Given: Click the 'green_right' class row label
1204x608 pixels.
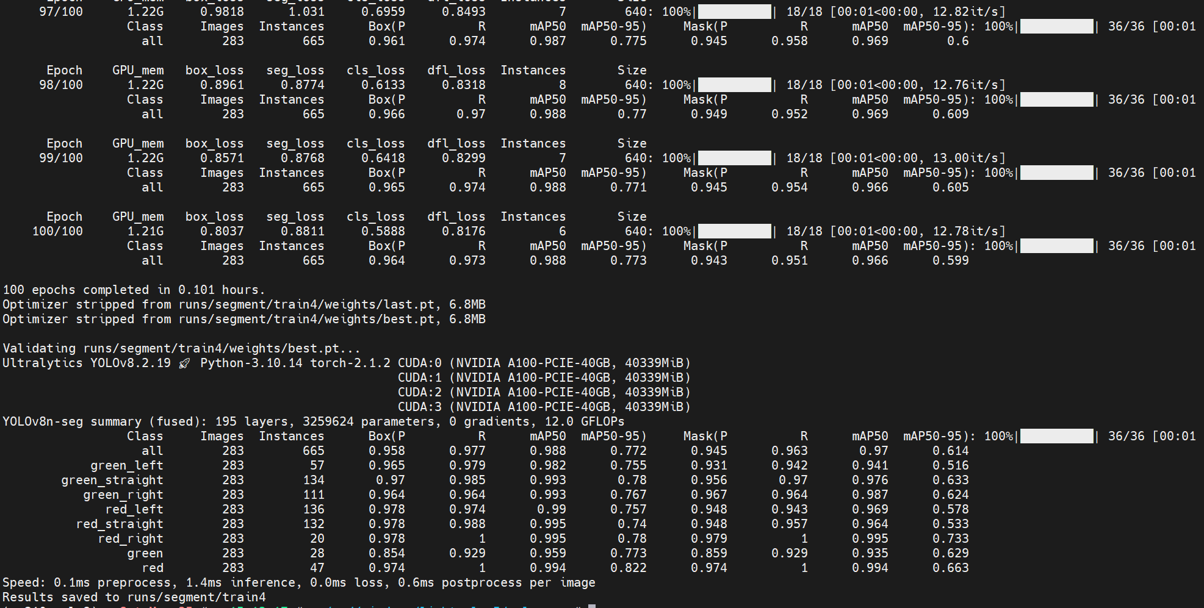Looking at the screenshot, I should pos(123,495).
